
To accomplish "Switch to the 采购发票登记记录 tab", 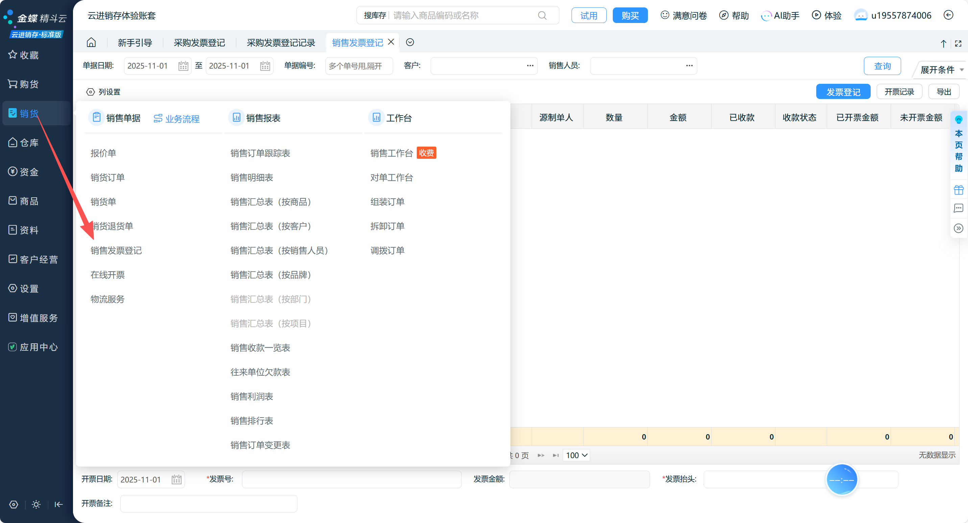I will tap(281, 43).
